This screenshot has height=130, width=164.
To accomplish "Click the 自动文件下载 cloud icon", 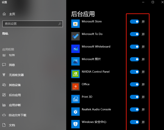I will [4, 115].
